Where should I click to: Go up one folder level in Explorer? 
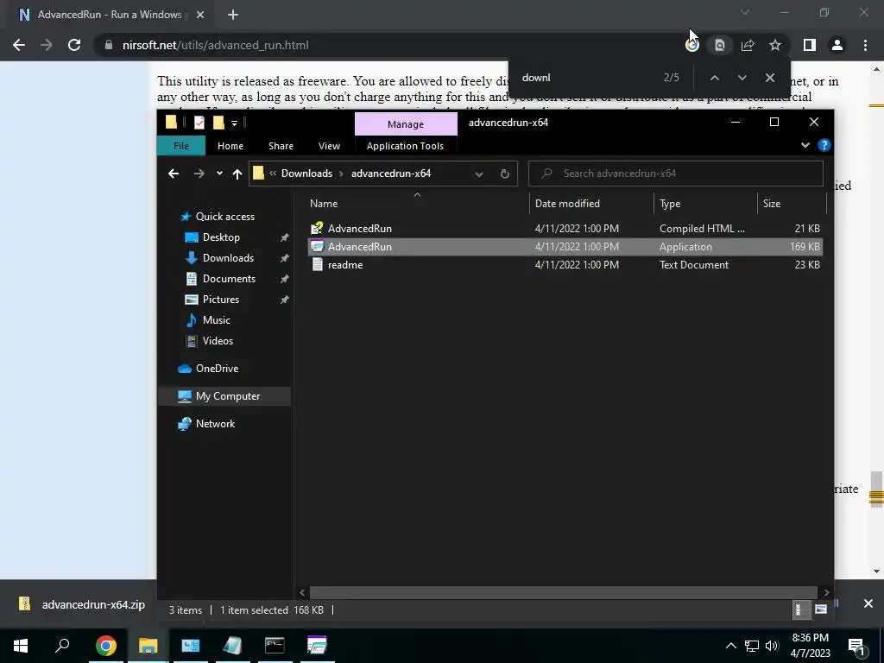(237, 174)
